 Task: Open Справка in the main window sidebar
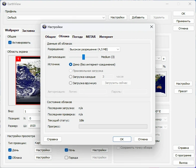click(x=183, y=148)
